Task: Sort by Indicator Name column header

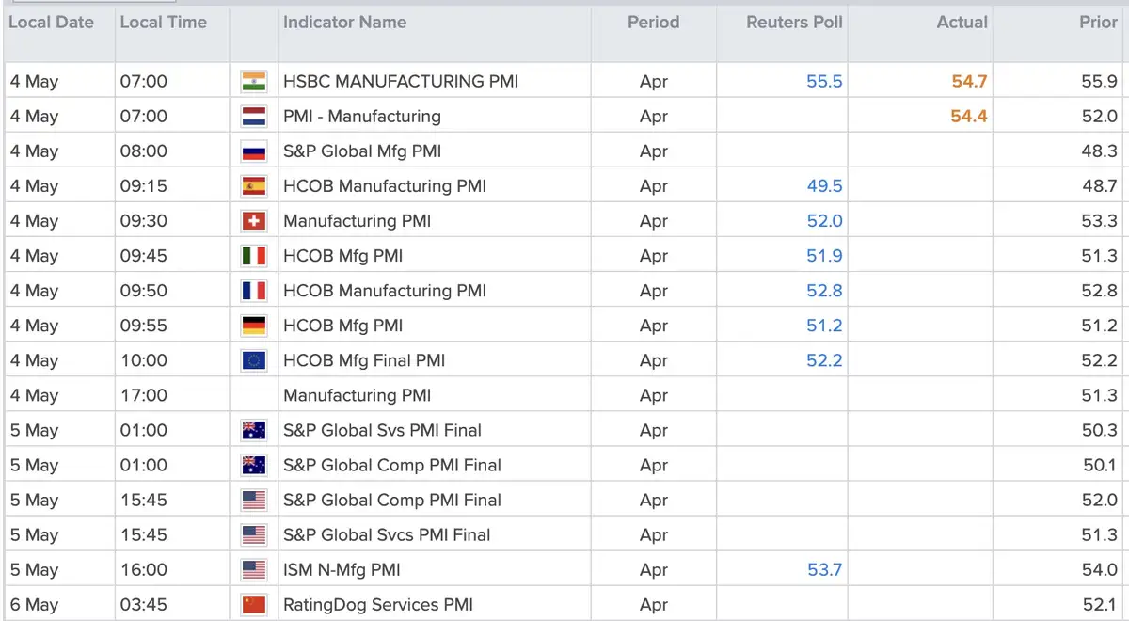Action: click(345, 22)
